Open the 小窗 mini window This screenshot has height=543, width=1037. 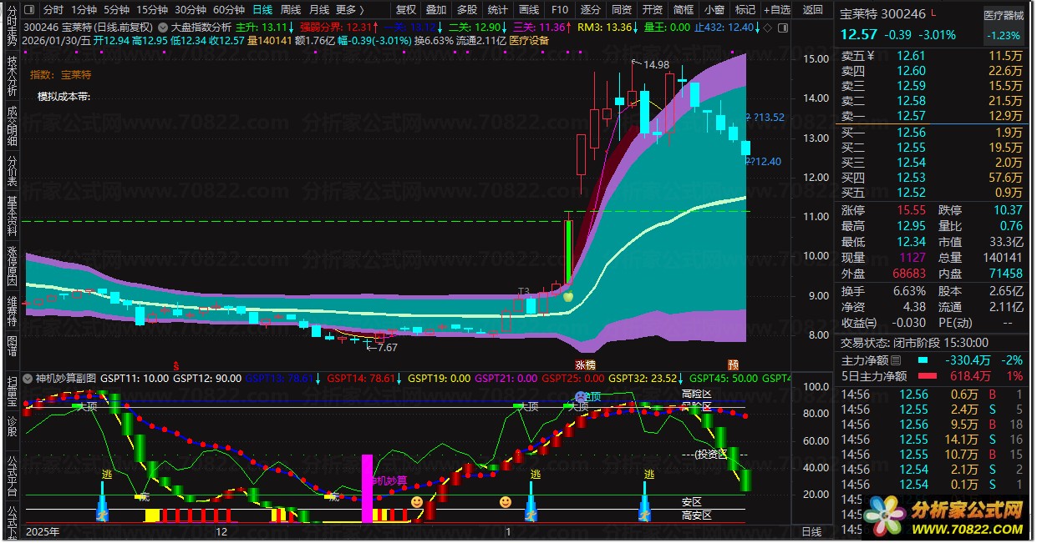(714, 10)
